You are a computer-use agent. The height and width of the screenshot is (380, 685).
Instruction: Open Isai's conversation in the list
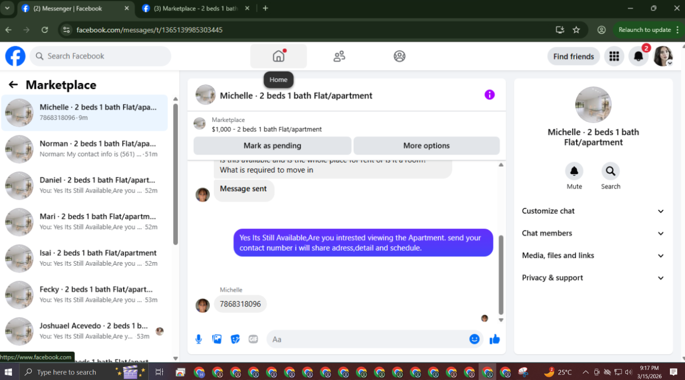[85, 258]
